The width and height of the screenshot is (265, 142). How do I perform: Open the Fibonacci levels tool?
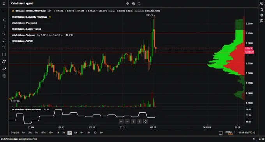click(4, 76)
